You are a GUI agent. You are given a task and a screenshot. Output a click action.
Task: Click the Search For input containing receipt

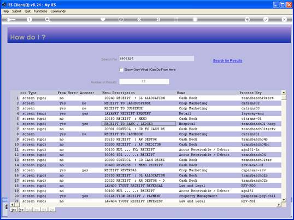pyautogui.click(x=156, y=59)
